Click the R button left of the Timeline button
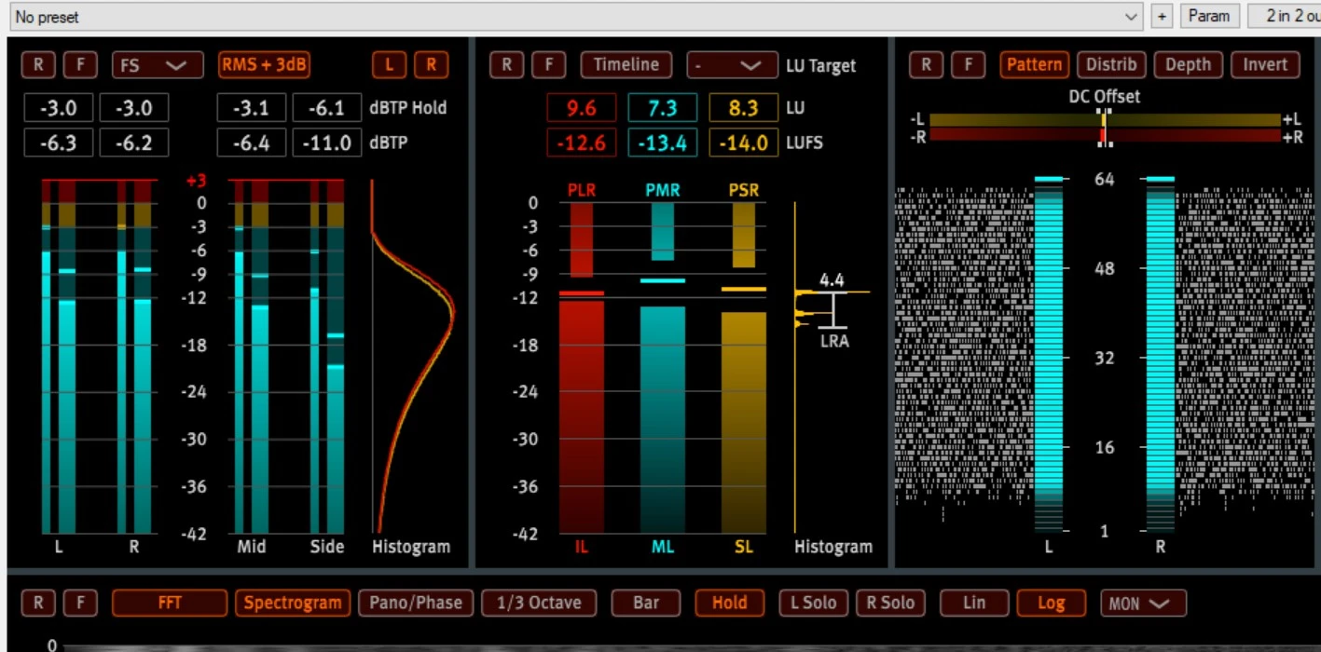The height and width of the screenshot is (652, 1321). click(x=506, y=65)
